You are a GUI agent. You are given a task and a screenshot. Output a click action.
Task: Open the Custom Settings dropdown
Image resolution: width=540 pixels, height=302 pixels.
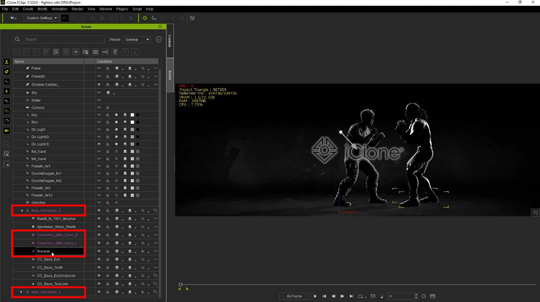41,18
